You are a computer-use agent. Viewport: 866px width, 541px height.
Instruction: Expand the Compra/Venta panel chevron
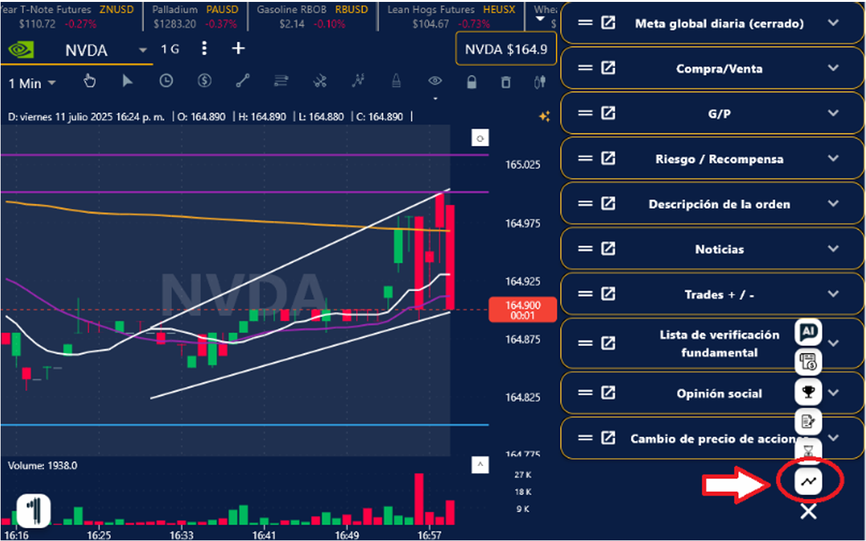(833, 68)
